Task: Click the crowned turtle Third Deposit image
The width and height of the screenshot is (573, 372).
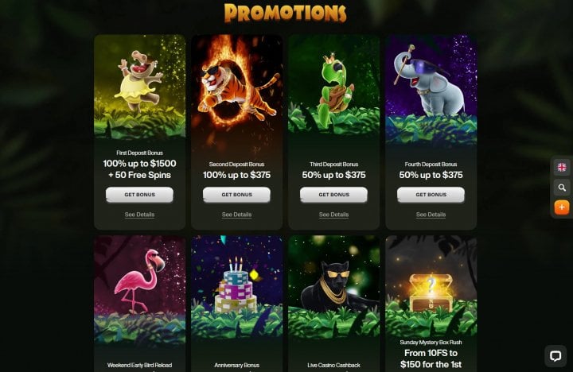Action: click(333, 87)
